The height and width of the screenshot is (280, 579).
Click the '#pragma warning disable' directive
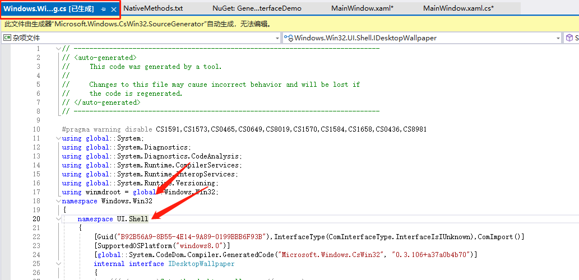[107, 129]
